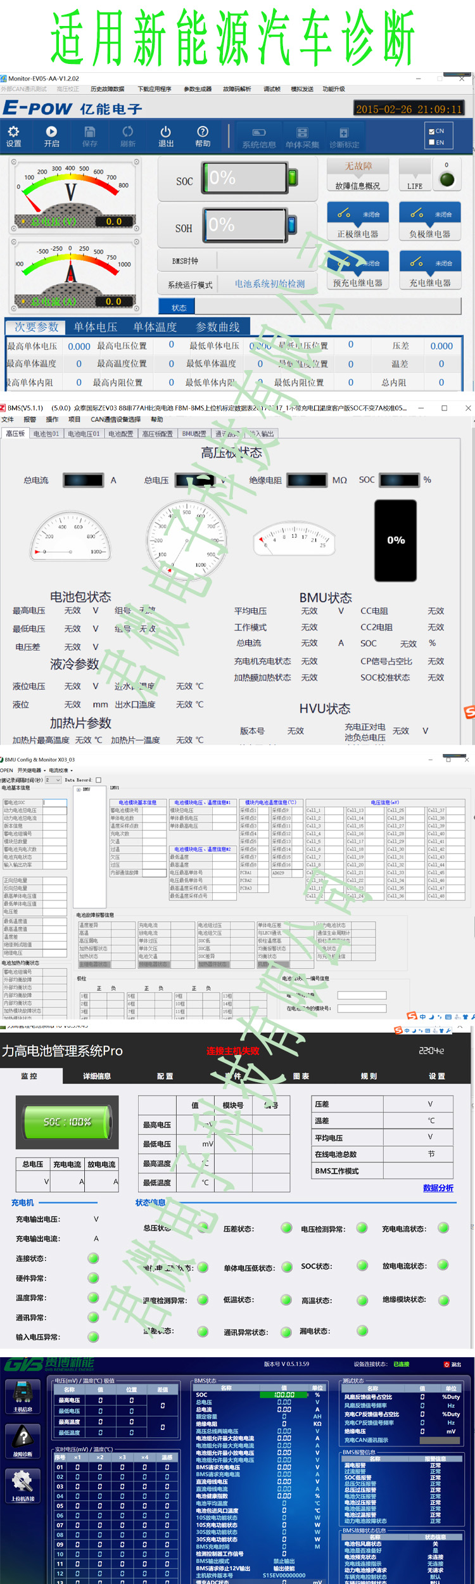Open 故障码解析 menu
Viewport: 475px width, 1584px height.
pos(237,89)
